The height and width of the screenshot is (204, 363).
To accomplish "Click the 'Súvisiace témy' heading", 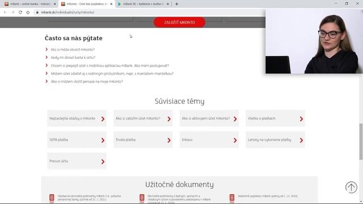I will click(179, 101).
